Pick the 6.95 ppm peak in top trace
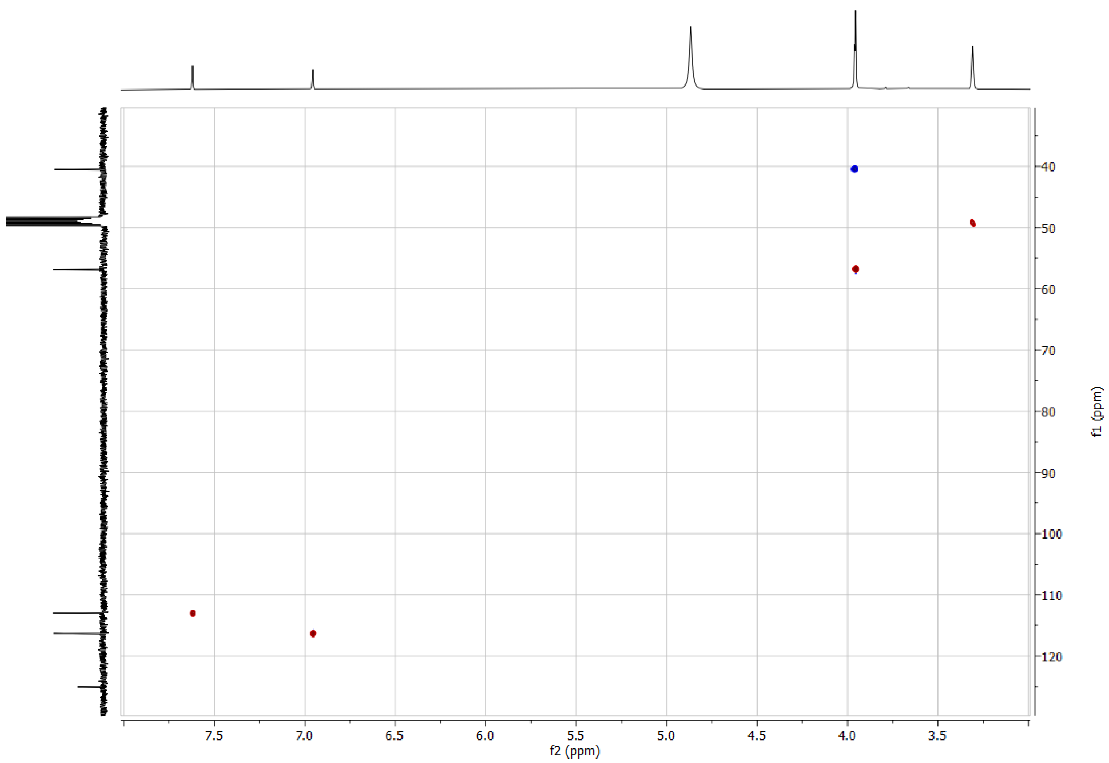The height and width of the screenshot is (763, 1109). 313,79
